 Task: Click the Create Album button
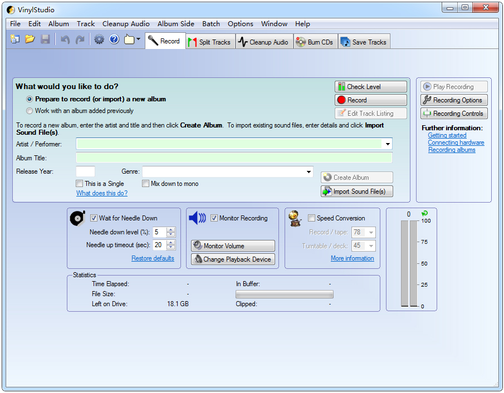click(x=357, y=178)
